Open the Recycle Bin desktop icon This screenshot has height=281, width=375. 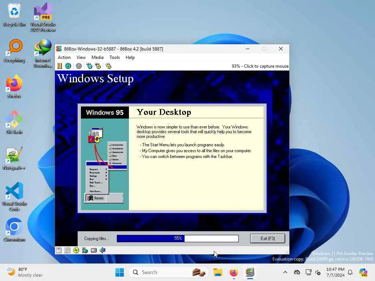click(14, 15)
